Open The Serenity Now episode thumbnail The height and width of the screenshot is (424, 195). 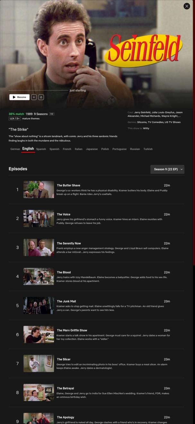(39, 247)
